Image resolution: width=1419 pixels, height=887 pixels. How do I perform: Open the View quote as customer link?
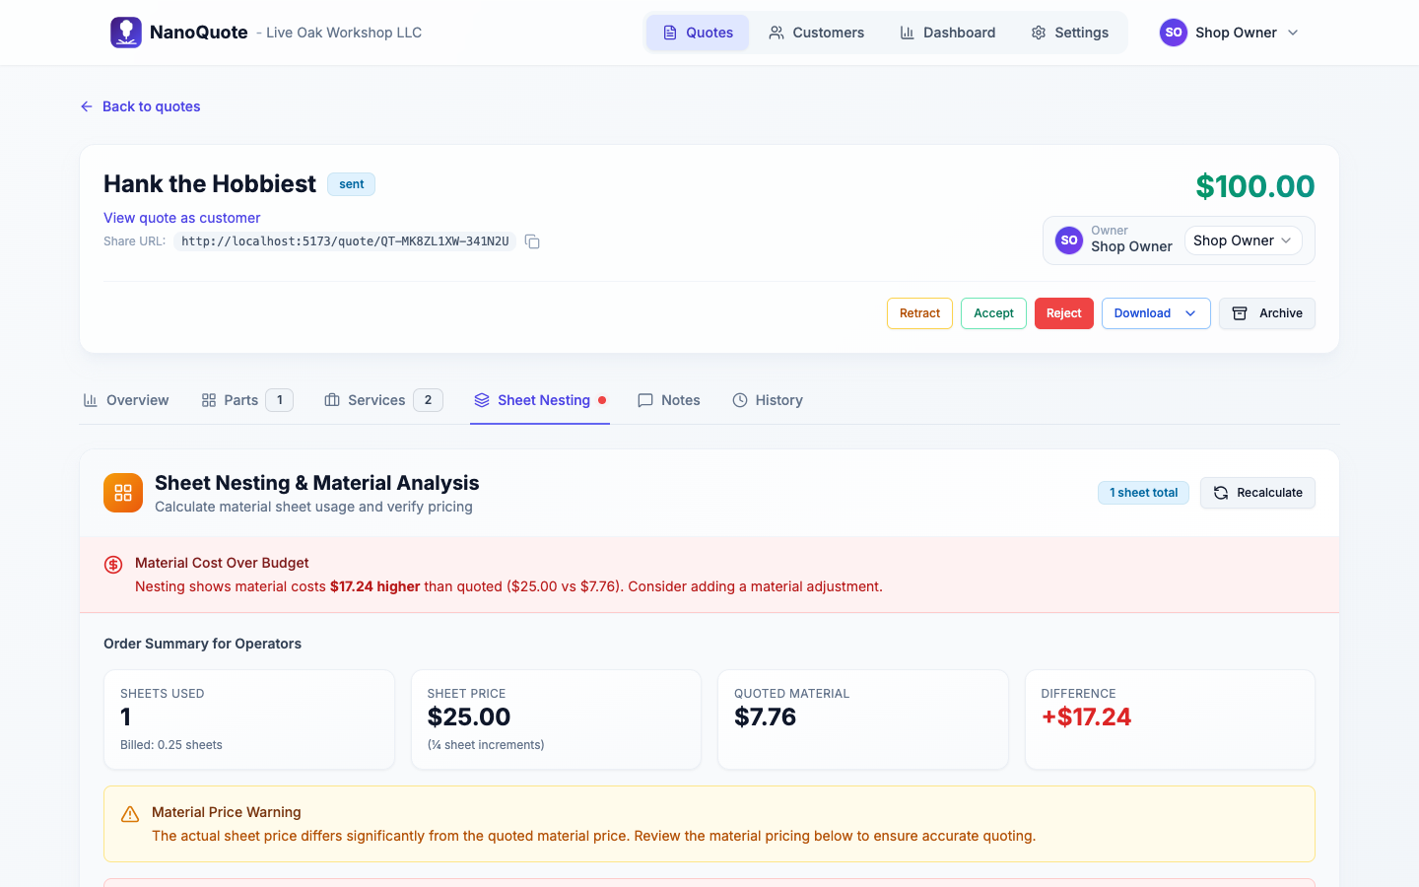tap(181, 217)
